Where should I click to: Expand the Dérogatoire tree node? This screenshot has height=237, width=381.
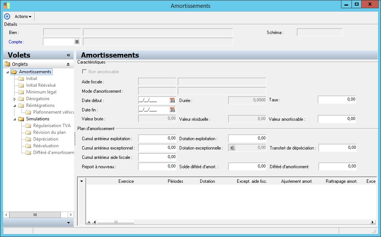15,99
